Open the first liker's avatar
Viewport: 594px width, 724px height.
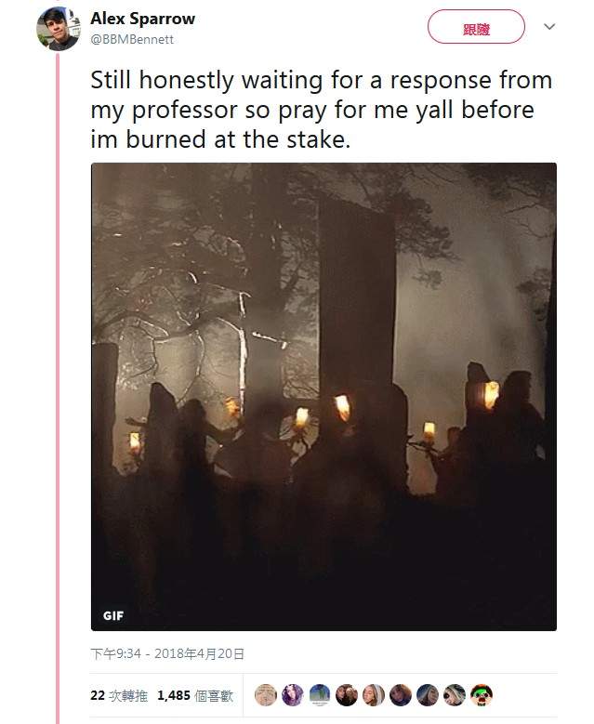pos(266,695)
